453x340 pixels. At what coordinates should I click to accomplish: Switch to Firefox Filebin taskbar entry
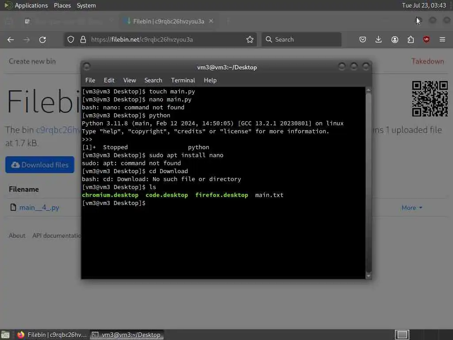pos(52,335)
